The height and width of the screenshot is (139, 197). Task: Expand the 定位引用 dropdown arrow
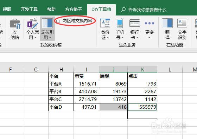tap(50, 37)
